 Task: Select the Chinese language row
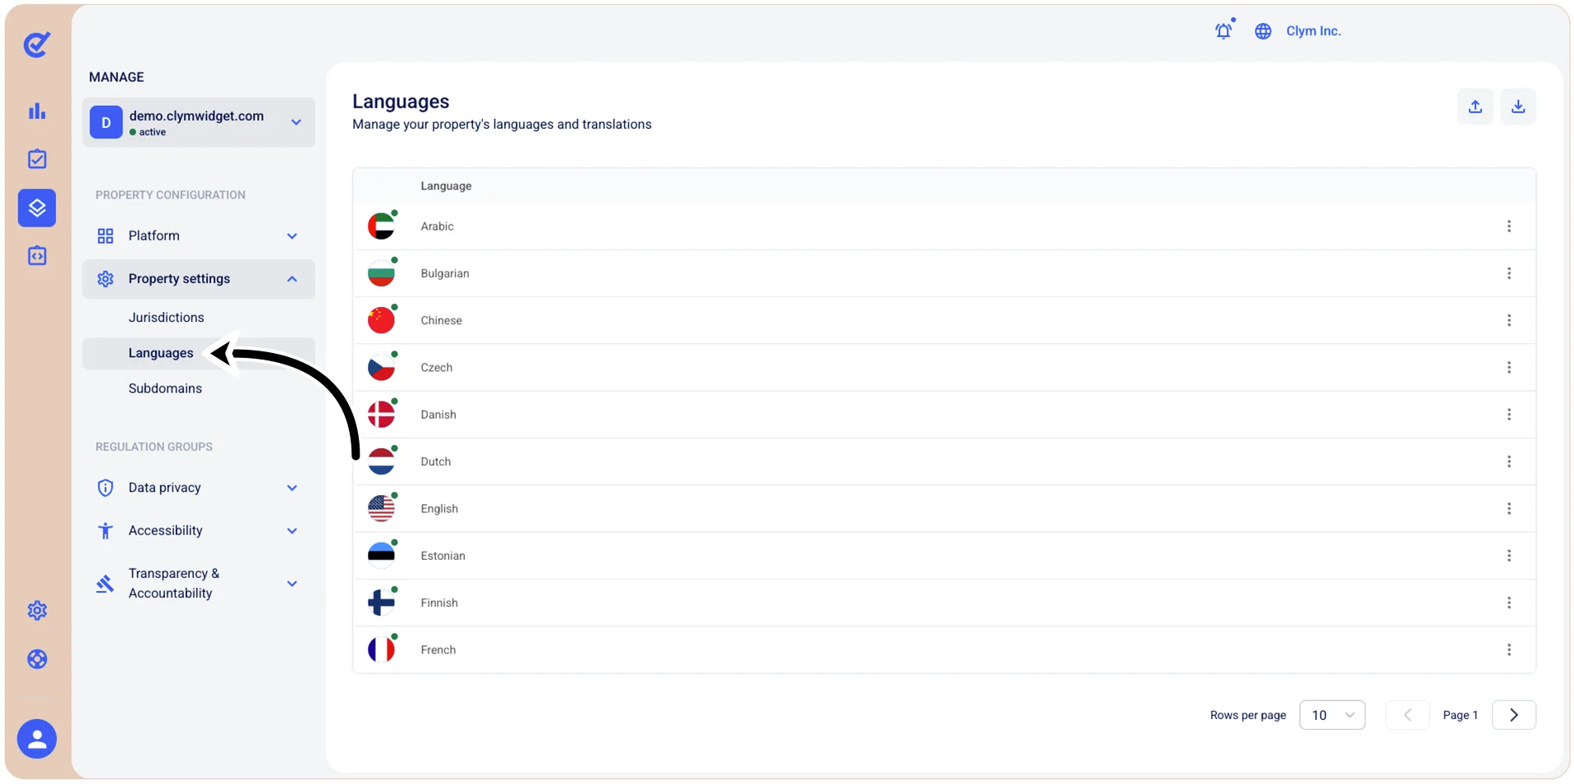point(944,320)
